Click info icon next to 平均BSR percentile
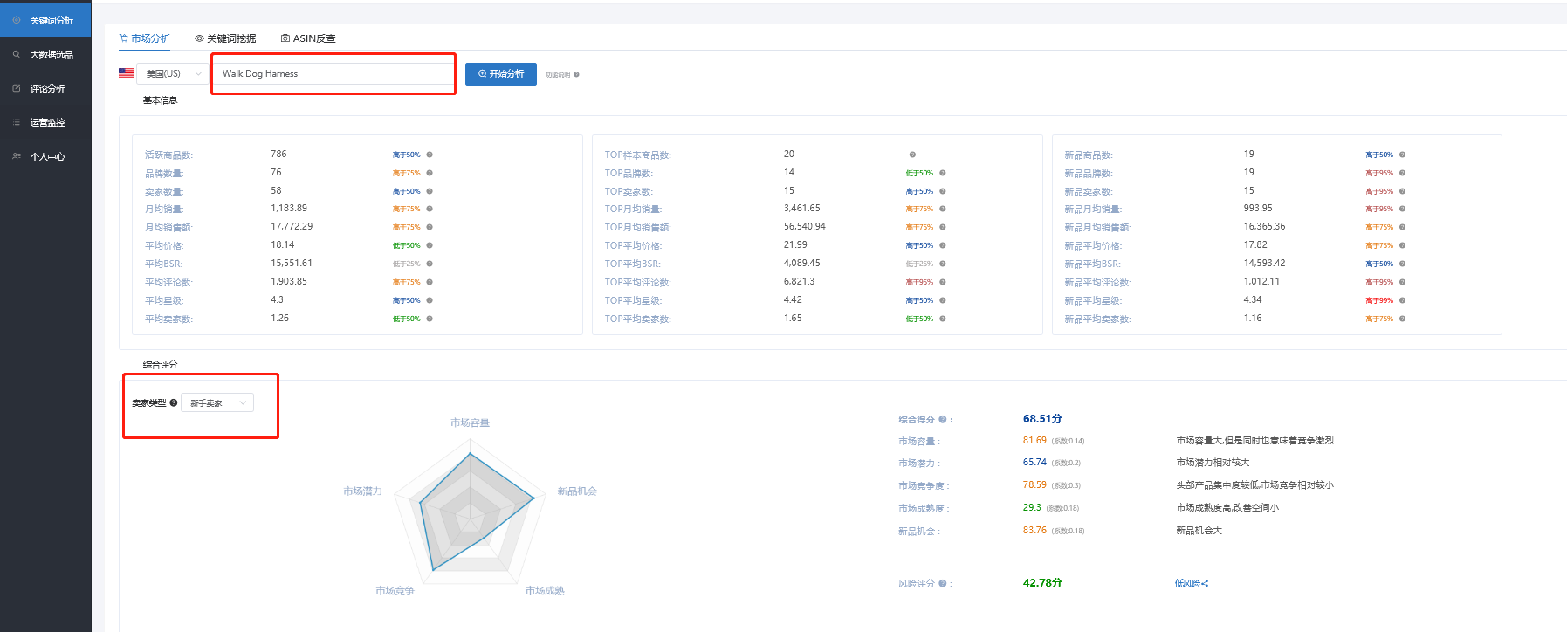This screenshot has width=1567, height=632. click(x=430, y=264)
